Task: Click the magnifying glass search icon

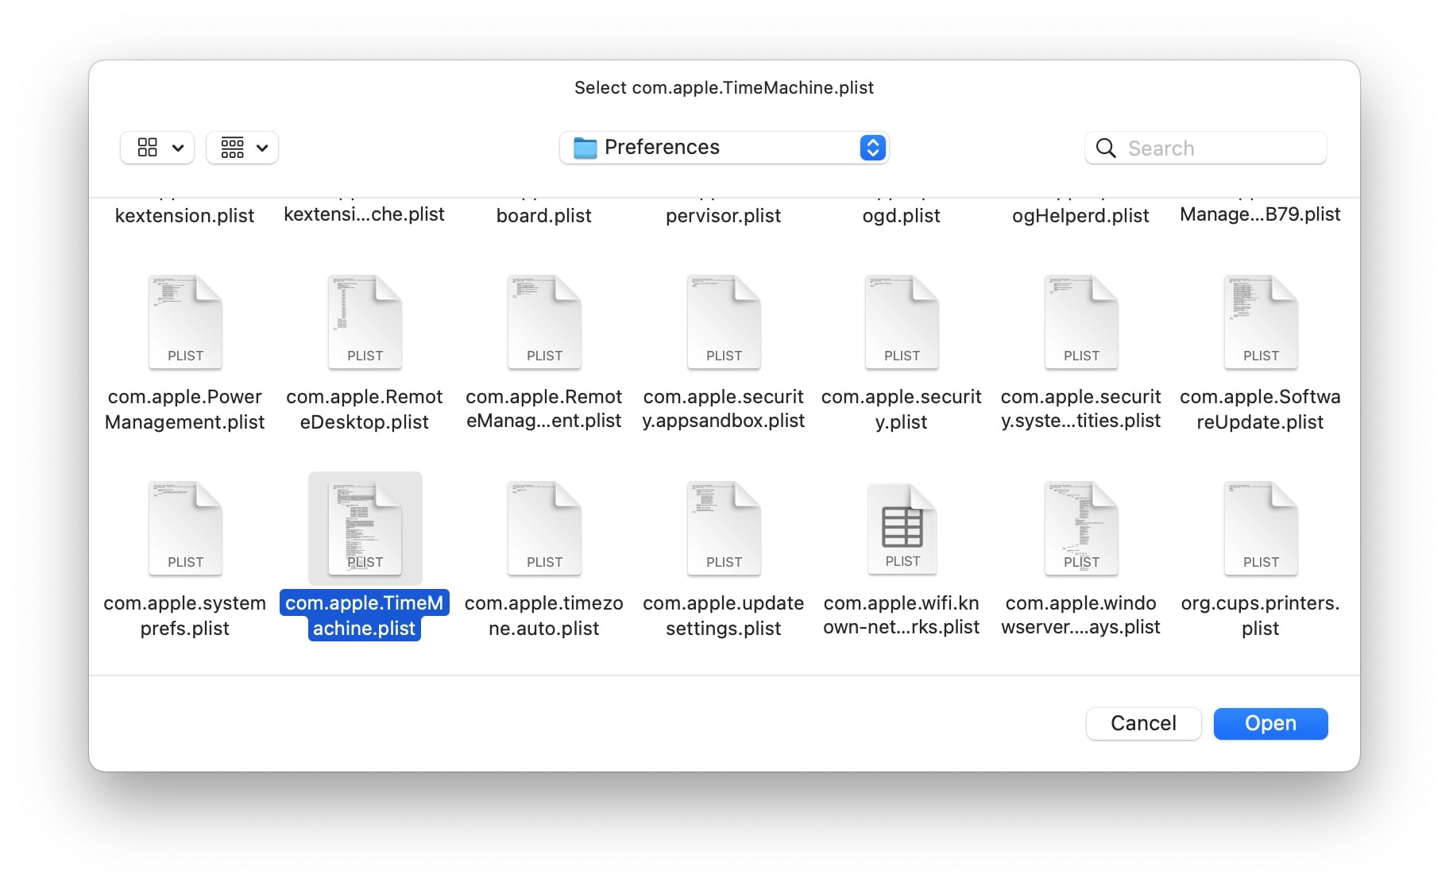Action: coord(1105,148)
